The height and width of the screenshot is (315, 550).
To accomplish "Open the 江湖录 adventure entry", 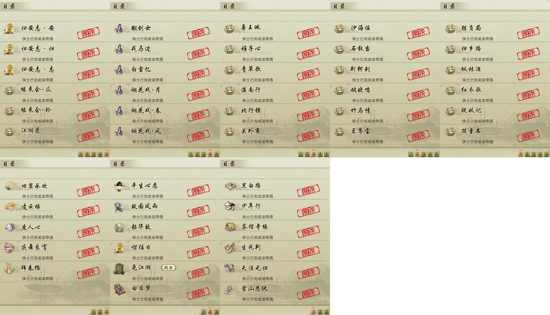I will pos(55,135).
